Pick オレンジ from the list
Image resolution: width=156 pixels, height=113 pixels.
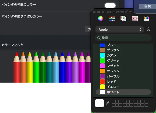click(x=123, y=71)
